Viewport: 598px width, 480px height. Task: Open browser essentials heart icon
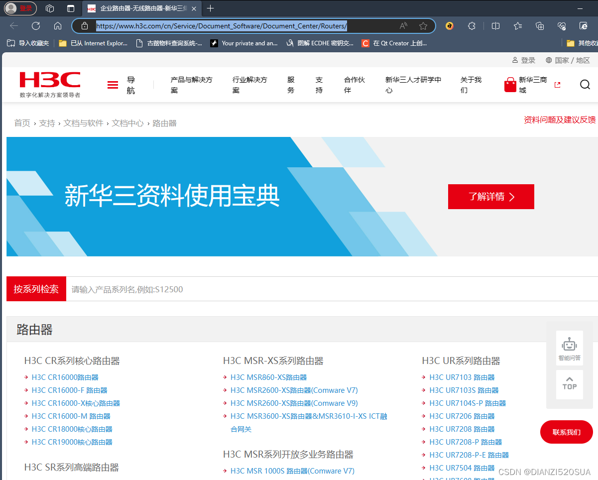(562, 26)
